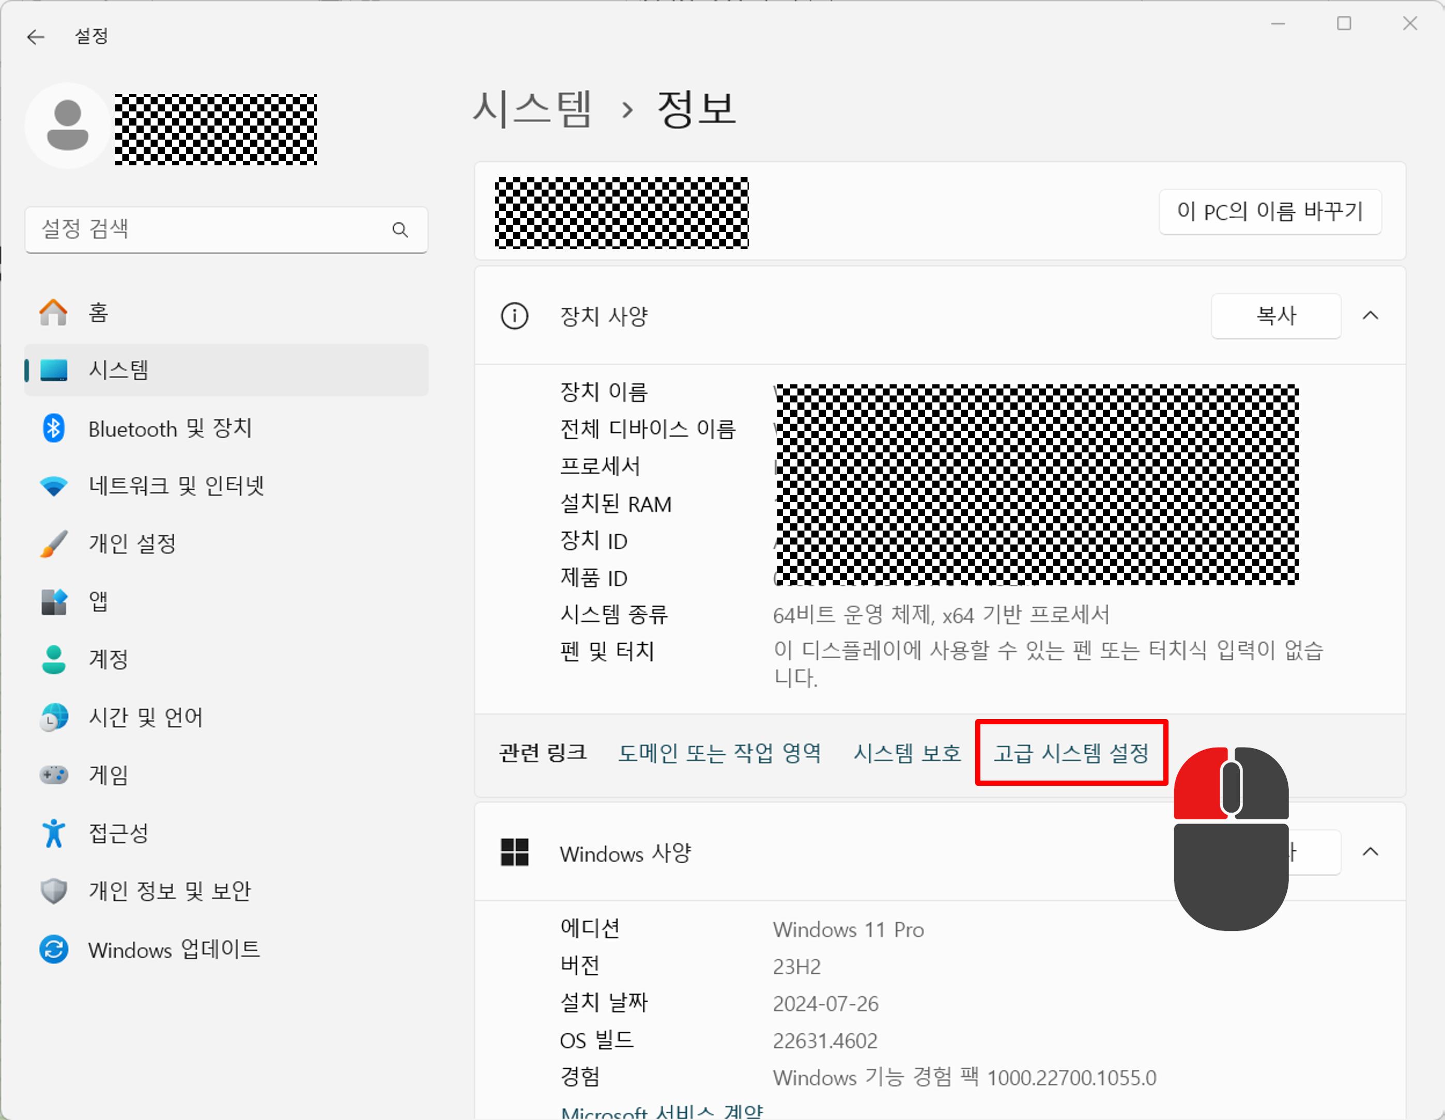Go back using the back arrow
Viewport: 1445px width, 1120px height.
(x=36, y=37)
